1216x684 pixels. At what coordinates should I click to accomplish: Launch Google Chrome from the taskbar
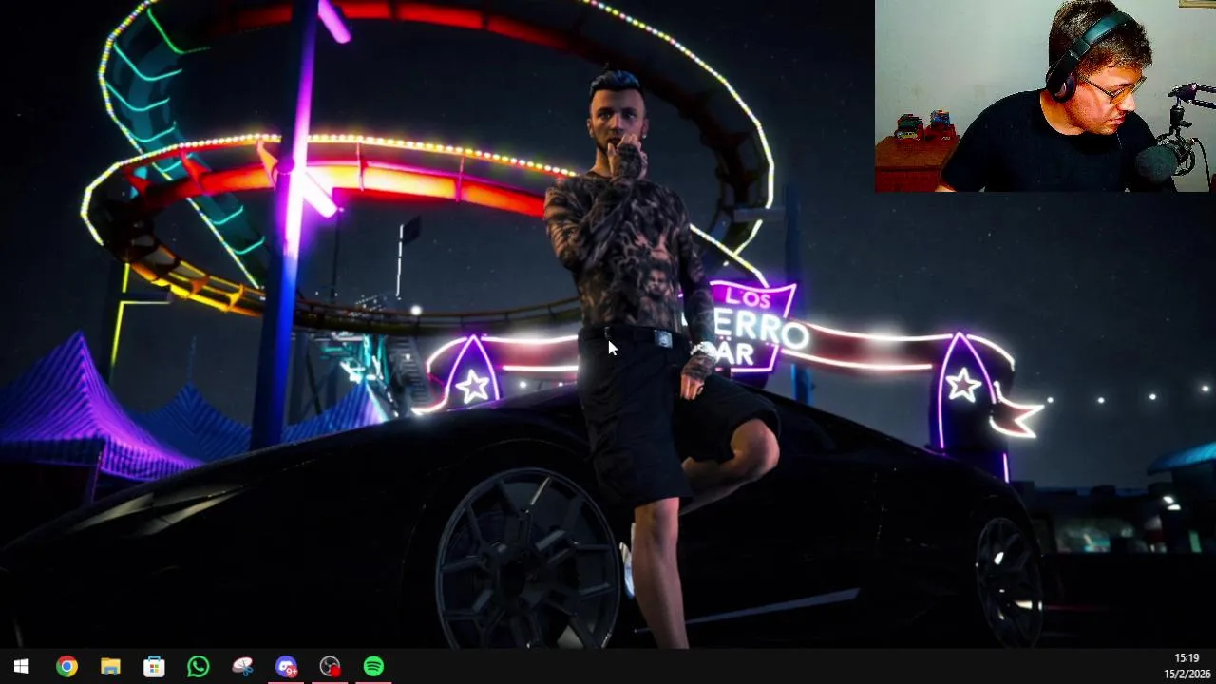[66, 667]
